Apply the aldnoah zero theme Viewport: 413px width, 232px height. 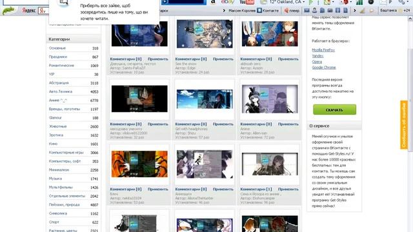[x=288, y=59]
